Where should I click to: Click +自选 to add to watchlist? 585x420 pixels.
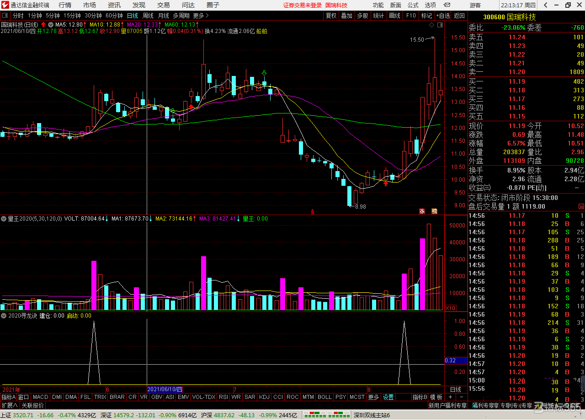(442, 16)
